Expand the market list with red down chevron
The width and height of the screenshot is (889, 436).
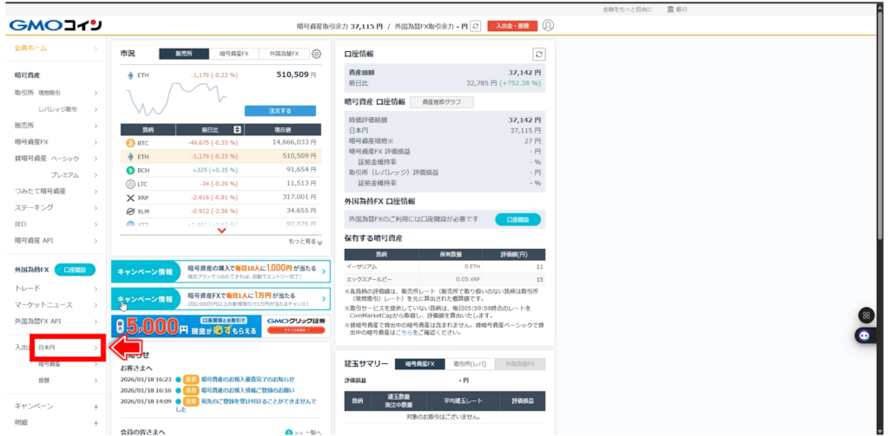point(221,231)
